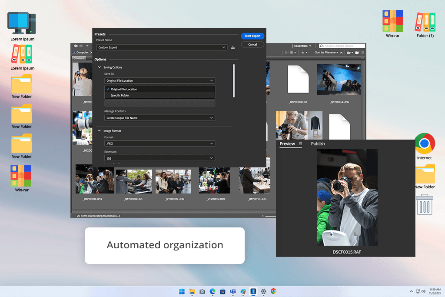Switch to the Preview tab
The image size is (445, 297).
point(287,143)
